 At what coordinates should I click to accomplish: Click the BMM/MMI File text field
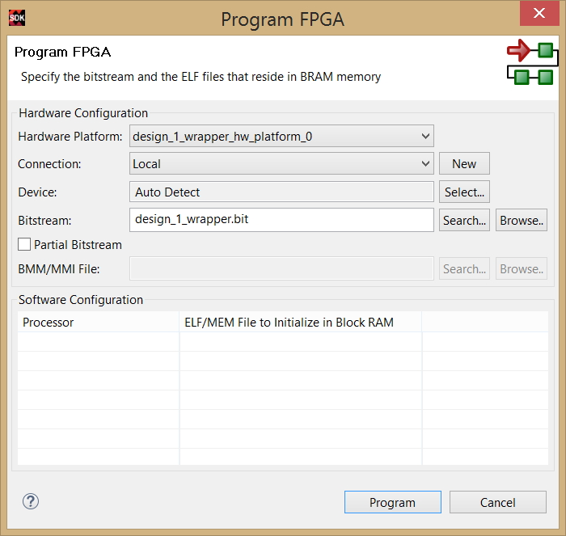[x=281, y=268]
